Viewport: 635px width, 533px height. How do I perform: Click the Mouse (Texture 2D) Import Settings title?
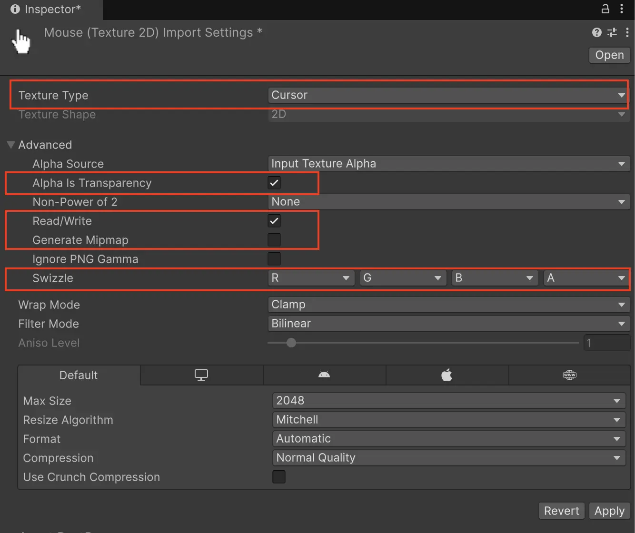pos(153,32)
